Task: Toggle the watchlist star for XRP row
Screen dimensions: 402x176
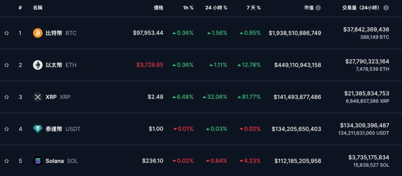Action: click(6, 97)
